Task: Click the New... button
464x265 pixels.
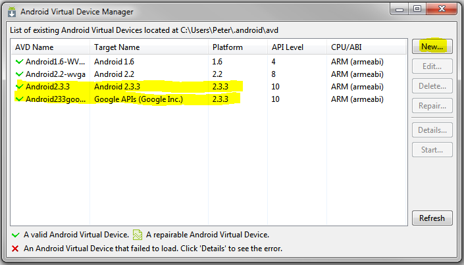Action: 432,47
